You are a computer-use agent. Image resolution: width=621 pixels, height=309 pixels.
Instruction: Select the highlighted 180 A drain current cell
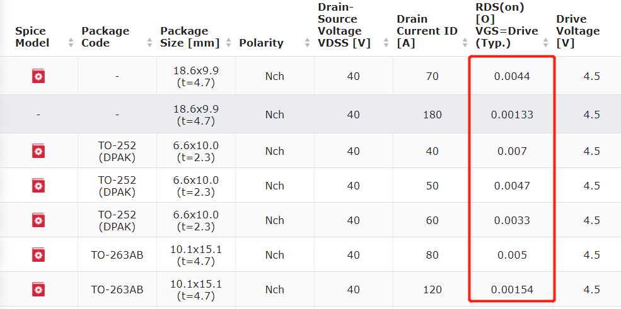432,115
